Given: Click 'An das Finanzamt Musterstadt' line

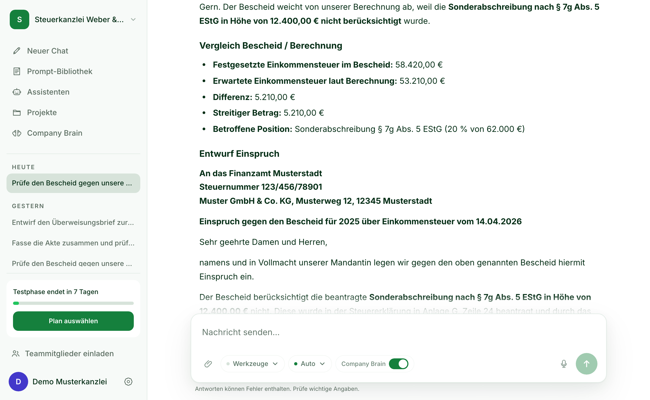Looking at the screenshot, I should tap(261, 173).
